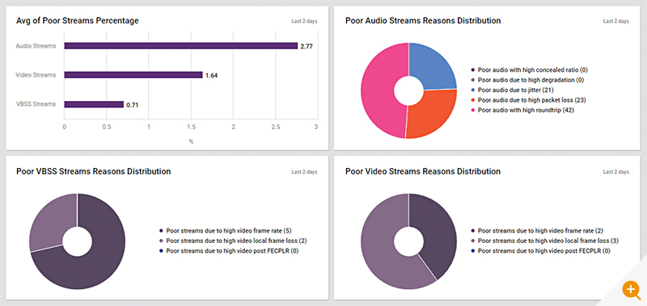Screen dimensions: 647x306
Task: Click the 'Video Streams' axis label
Action: click(x=36, y=75)
